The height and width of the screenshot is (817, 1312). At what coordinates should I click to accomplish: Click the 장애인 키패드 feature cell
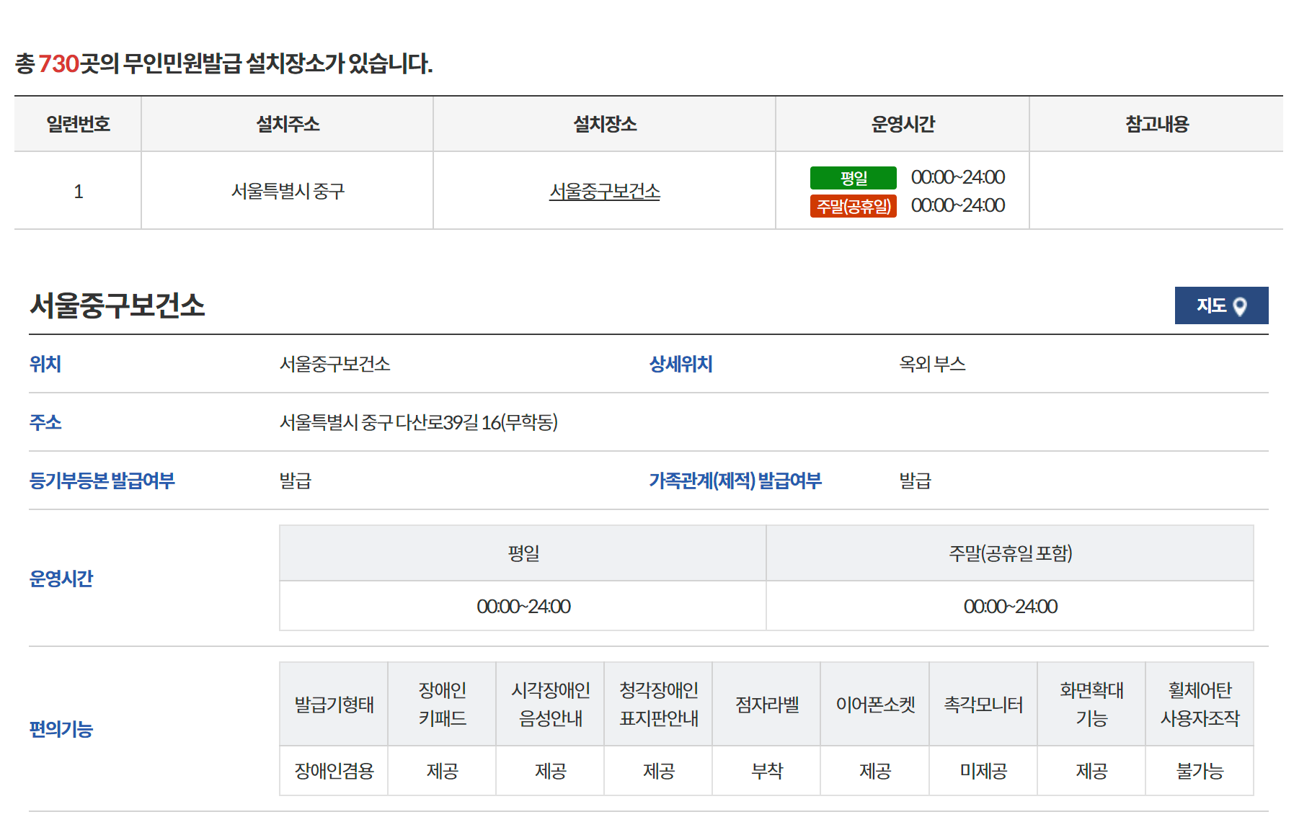pos(442,702)
